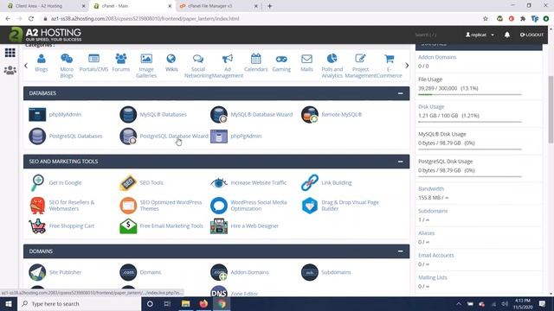Open Site Publisher paper plane icon
Viewport: 554px width, 311px height.
pos(37,272)
